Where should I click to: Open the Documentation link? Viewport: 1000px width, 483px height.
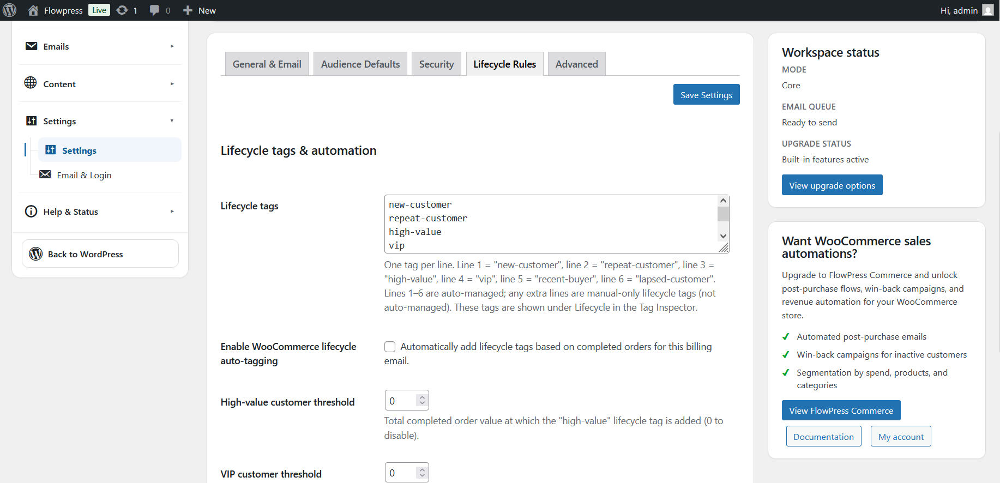tap(824, 436)
